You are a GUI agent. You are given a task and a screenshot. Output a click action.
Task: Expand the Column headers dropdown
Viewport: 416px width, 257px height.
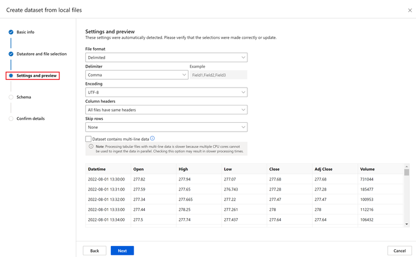click(166, 110)
